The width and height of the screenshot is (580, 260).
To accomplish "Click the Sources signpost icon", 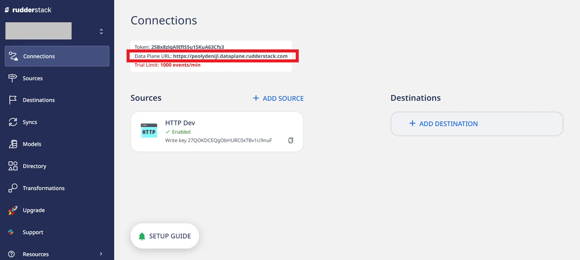I will tap(13, 78).
